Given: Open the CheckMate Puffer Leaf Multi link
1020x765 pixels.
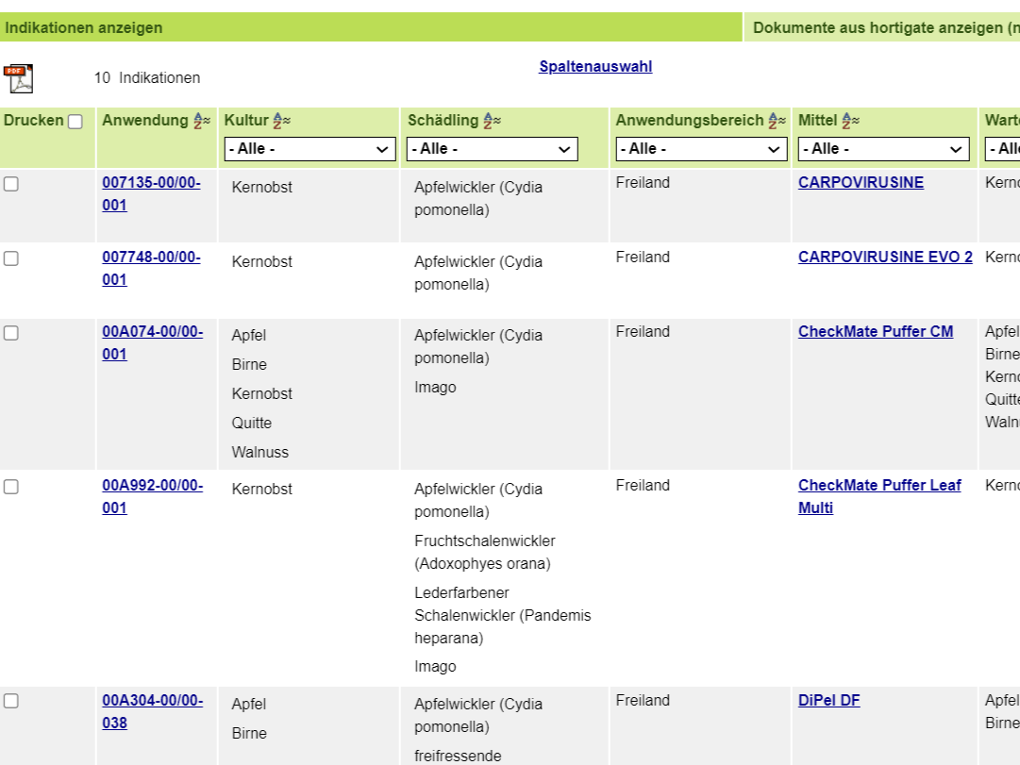Looking at the screenshot, I should pos(879,496).
